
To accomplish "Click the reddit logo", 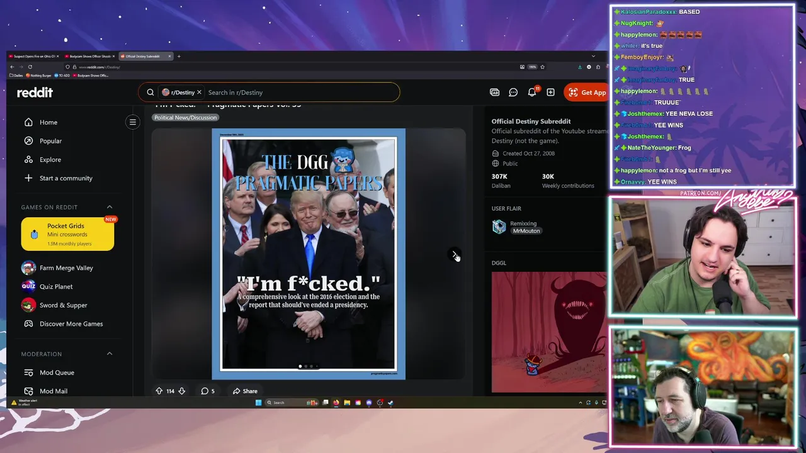I will (35, 92).
